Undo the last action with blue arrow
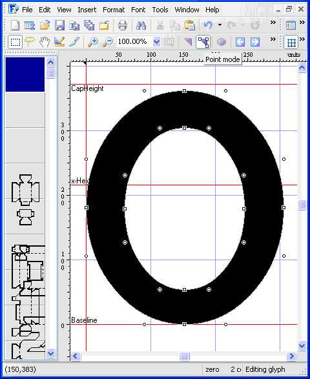 click(208, 25)
